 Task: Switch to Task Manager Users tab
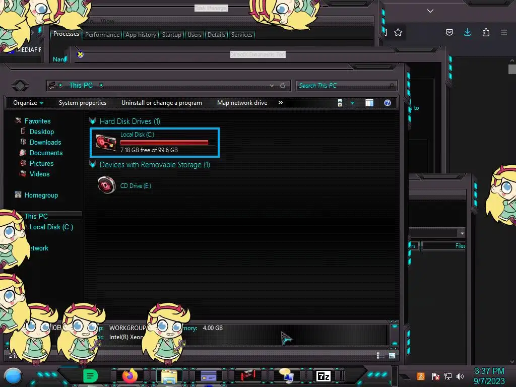coord(195,35)
